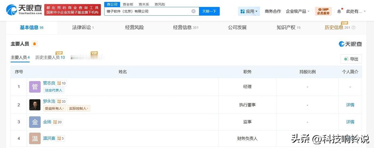Click the 持股比例 column header

(x=307, y=72)
